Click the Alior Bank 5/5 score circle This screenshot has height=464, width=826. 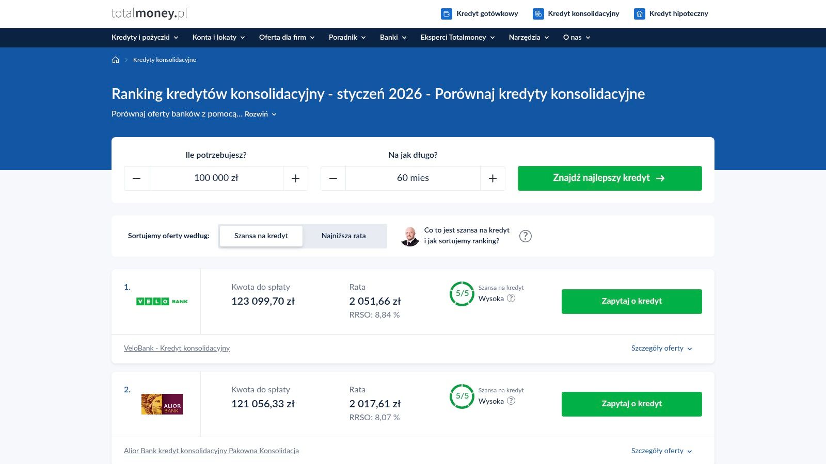pyautogui.click(x=462, y=396)
